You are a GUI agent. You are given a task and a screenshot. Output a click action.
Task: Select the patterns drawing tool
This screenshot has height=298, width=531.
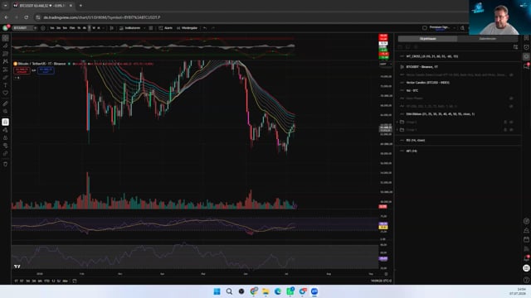pyautogui.click(x=6, y=61)
